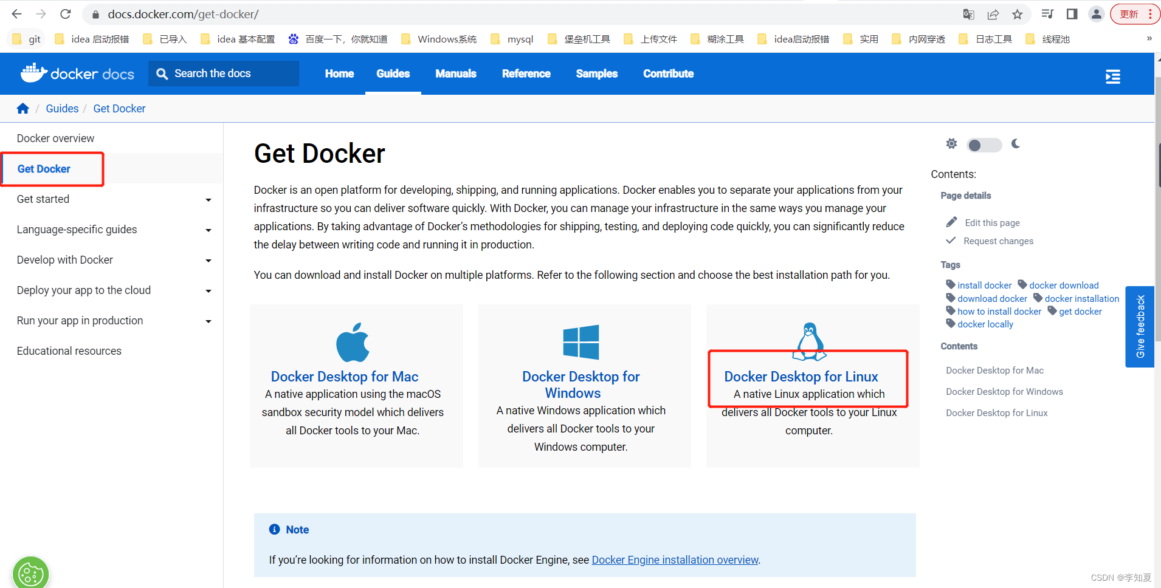Select the Guides nav tab
Viewport: 1161px width, 588px height.
(393, 73)
